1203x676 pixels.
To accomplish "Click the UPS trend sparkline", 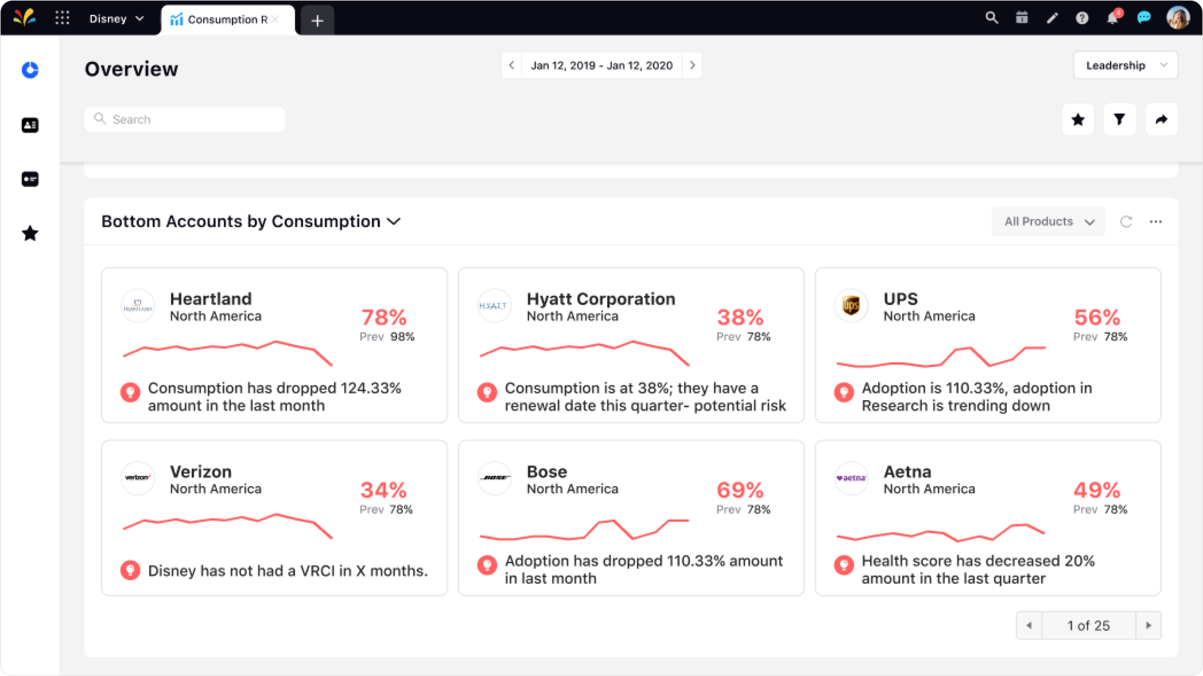I will (x=941, y=357).
